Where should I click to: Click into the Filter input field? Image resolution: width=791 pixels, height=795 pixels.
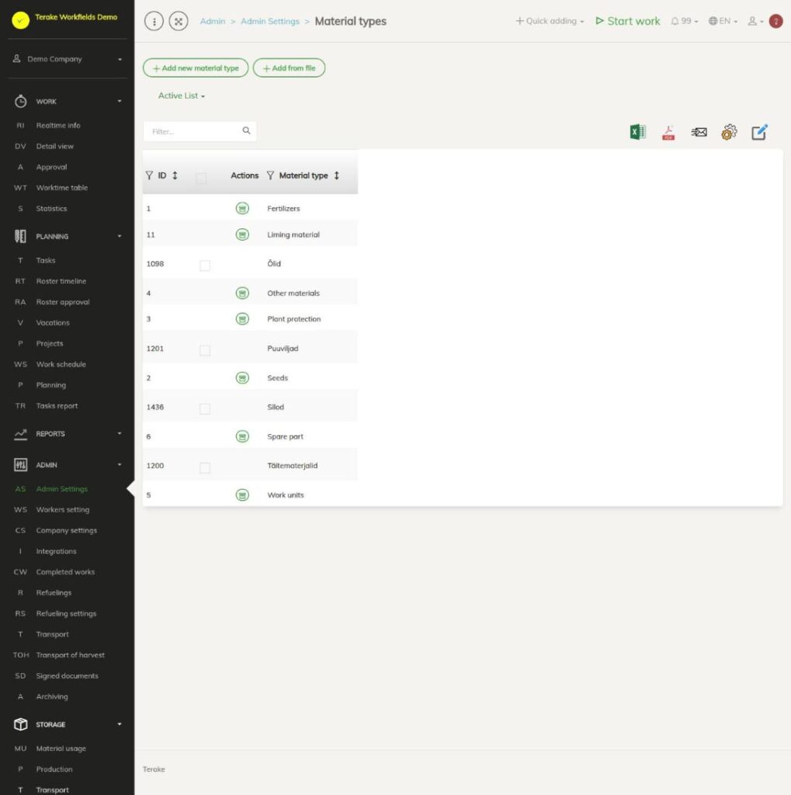click(x=199, y=131)
